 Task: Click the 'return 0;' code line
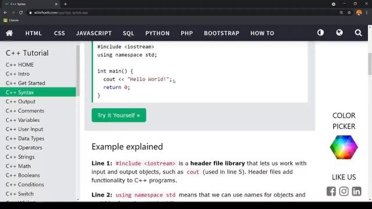click(116, 87)
